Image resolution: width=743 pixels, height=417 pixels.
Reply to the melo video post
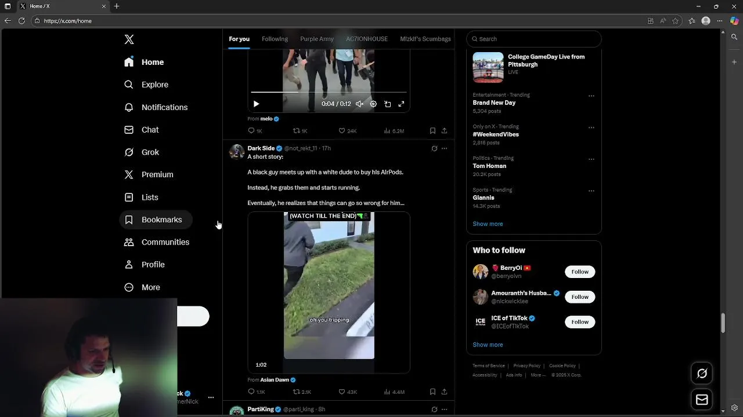tap(255, 131)
